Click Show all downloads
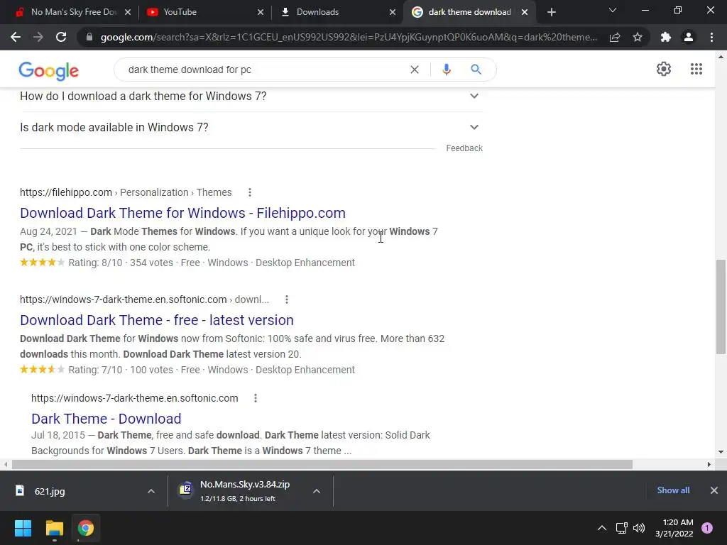727x545 pixels. coord(673,490)
